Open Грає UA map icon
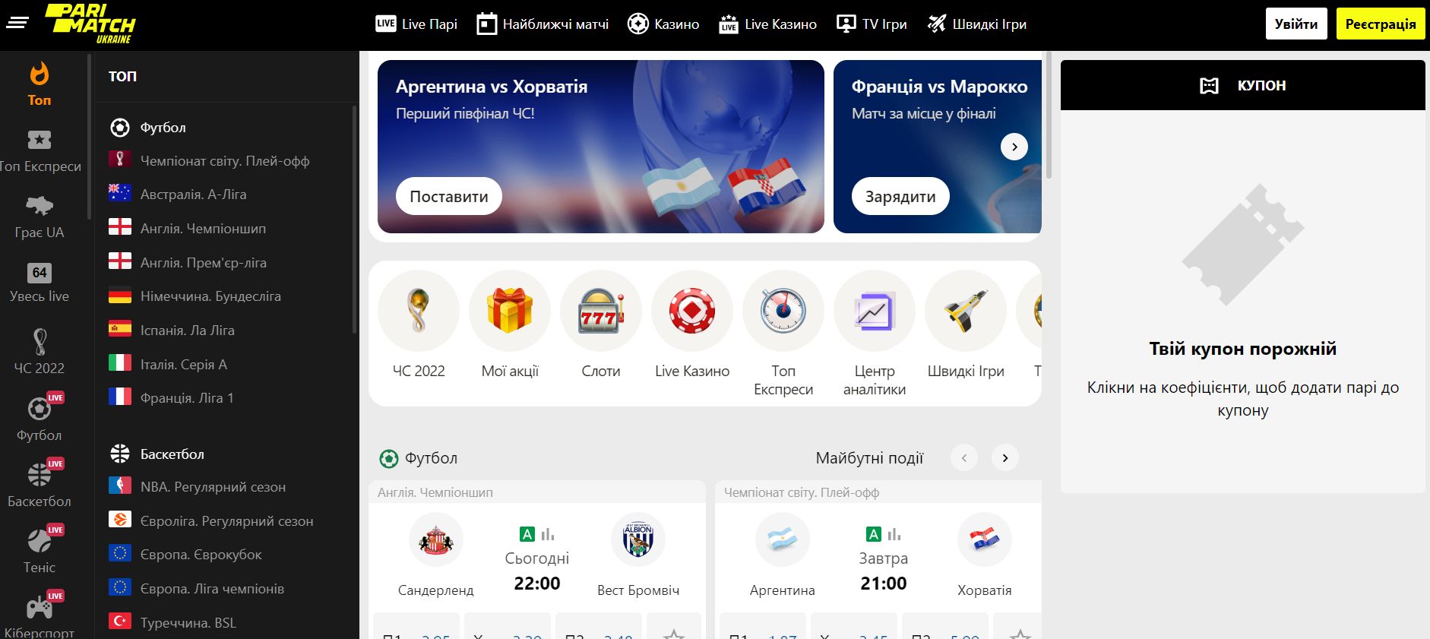This screenshot has height=639, width=1430. [39, 206]
